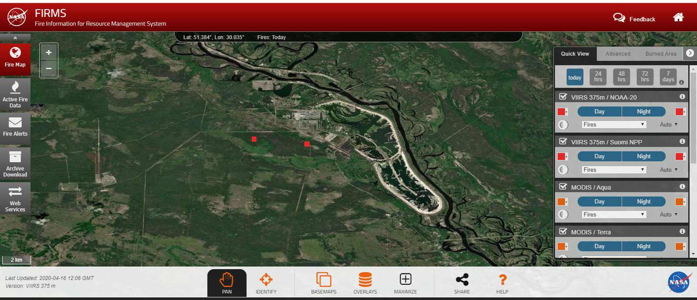
Task: Open the Suomi NPP Fires dropdown
Action: click(614, 170)
